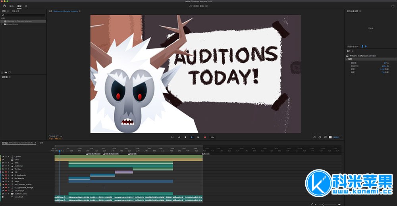Screen dimensions: 397x206
Task: Click the timeline zoom slider handle
Action: coord(323,204)
